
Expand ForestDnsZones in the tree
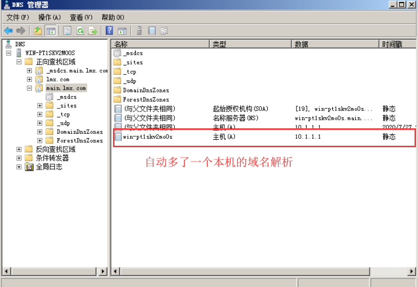point(40,140)
